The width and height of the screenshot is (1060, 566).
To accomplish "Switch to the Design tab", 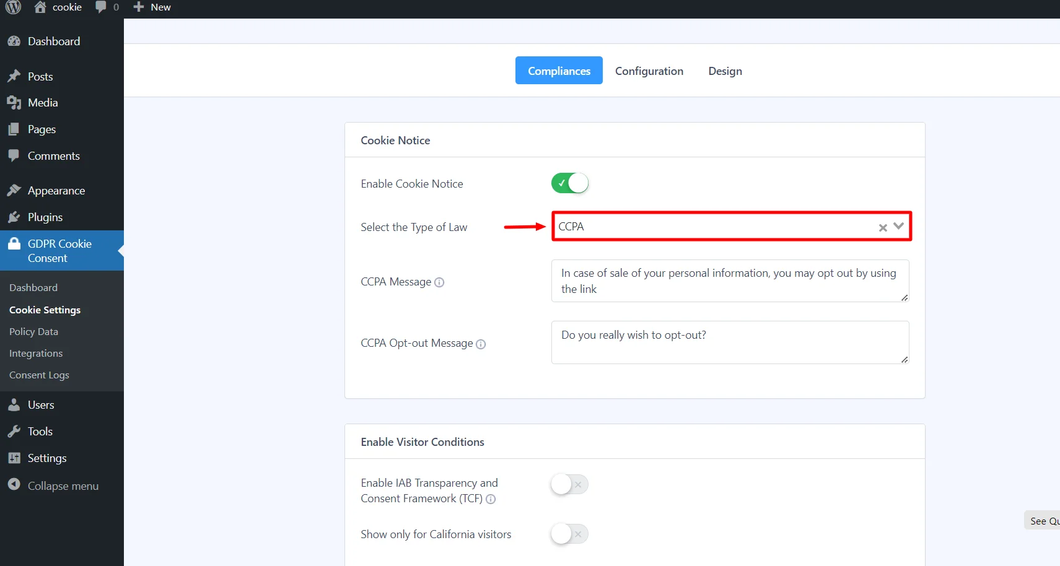I will (x=725, y=71).
